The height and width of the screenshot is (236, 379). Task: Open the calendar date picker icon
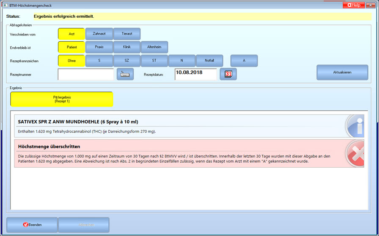pyautogui.click(x=228, y=74)
